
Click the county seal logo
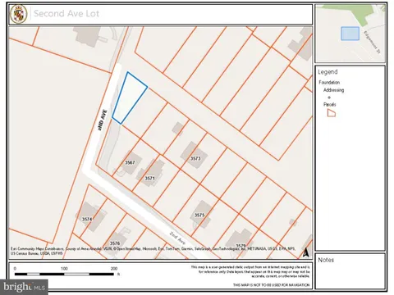tap(19, 14)
